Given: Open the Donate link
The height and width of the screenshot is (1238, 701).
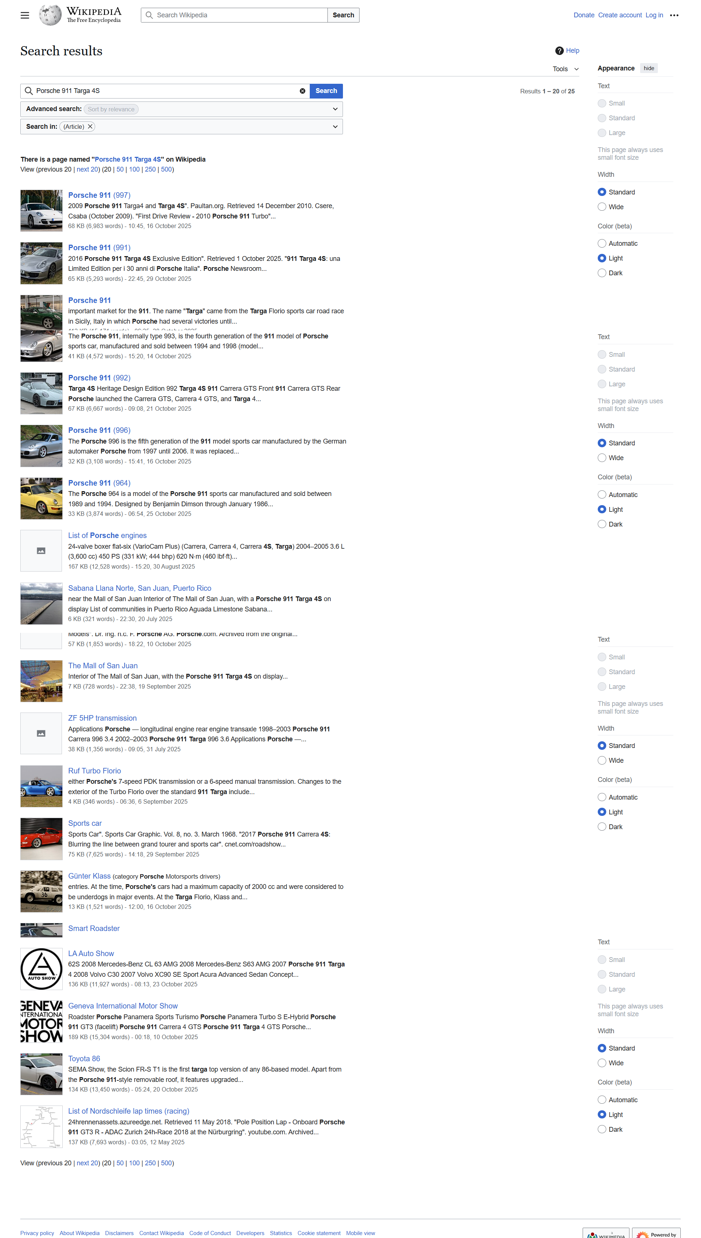Looking at the screenshot, I should pos(583,15).
